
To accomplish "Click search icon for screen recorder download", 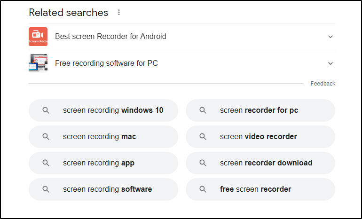I will coord(203,163).
